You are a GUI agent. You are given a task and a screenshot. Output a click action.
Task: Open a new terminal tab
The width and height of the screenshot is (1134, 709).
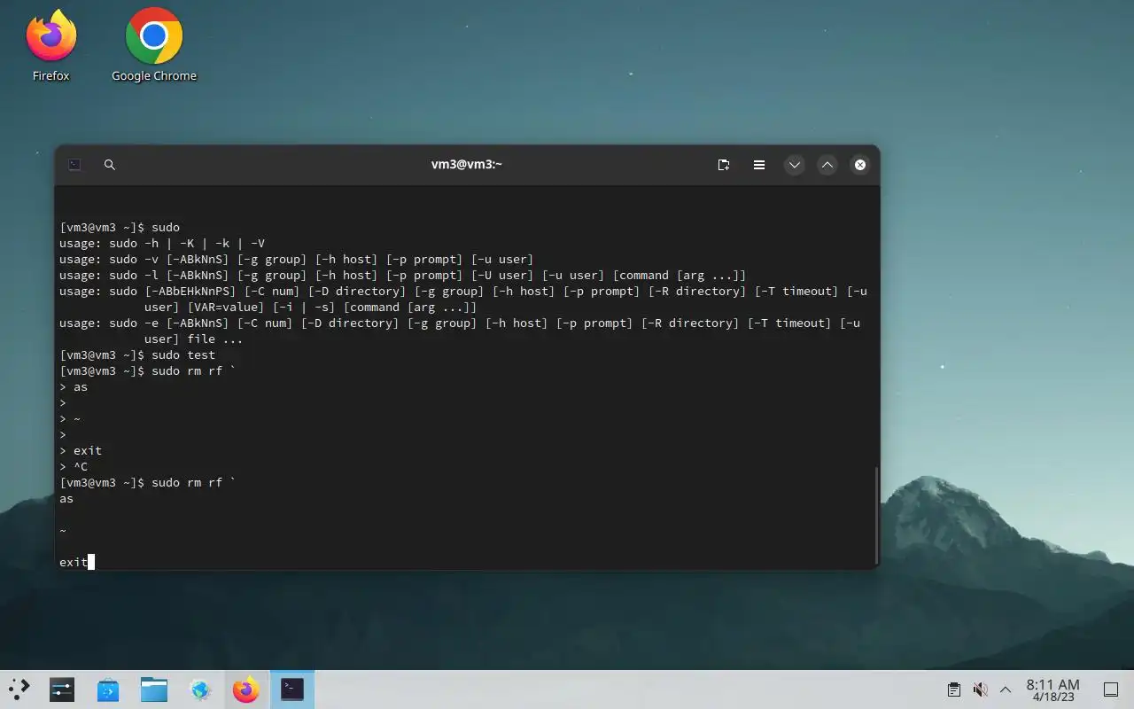[x=724, y=165]
